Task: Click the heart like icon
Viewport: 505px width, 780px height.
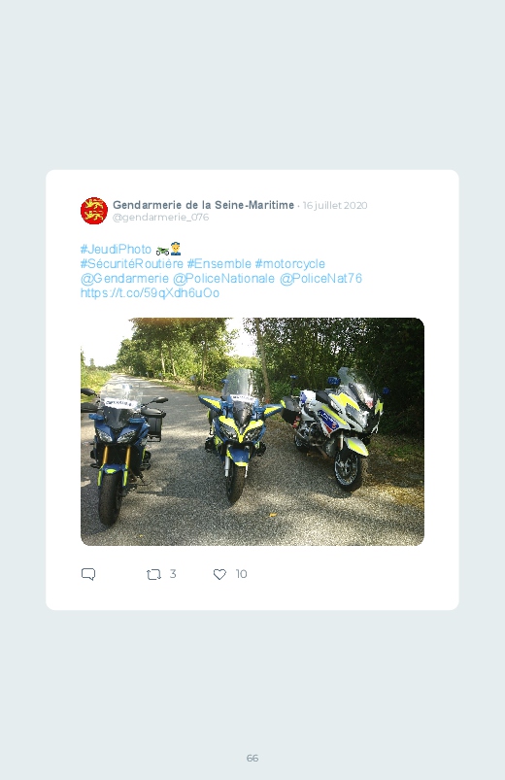Action: [219, 574]
